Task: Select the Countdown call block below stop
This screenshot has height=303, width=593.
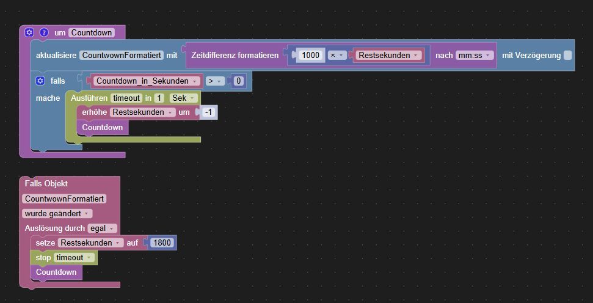Action: pos(56,272)
